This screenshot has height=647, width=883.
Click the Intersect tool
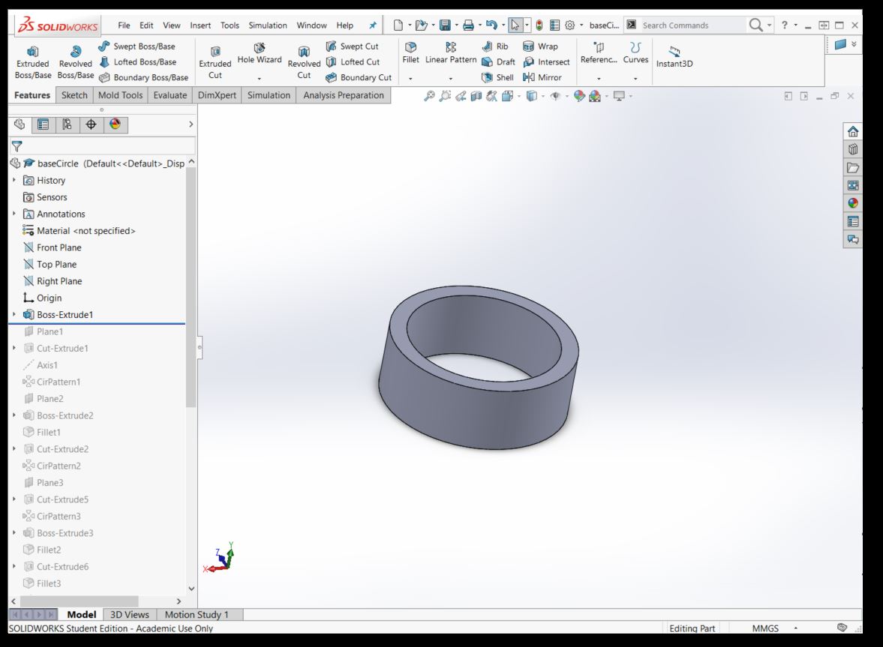coord(546,62)
